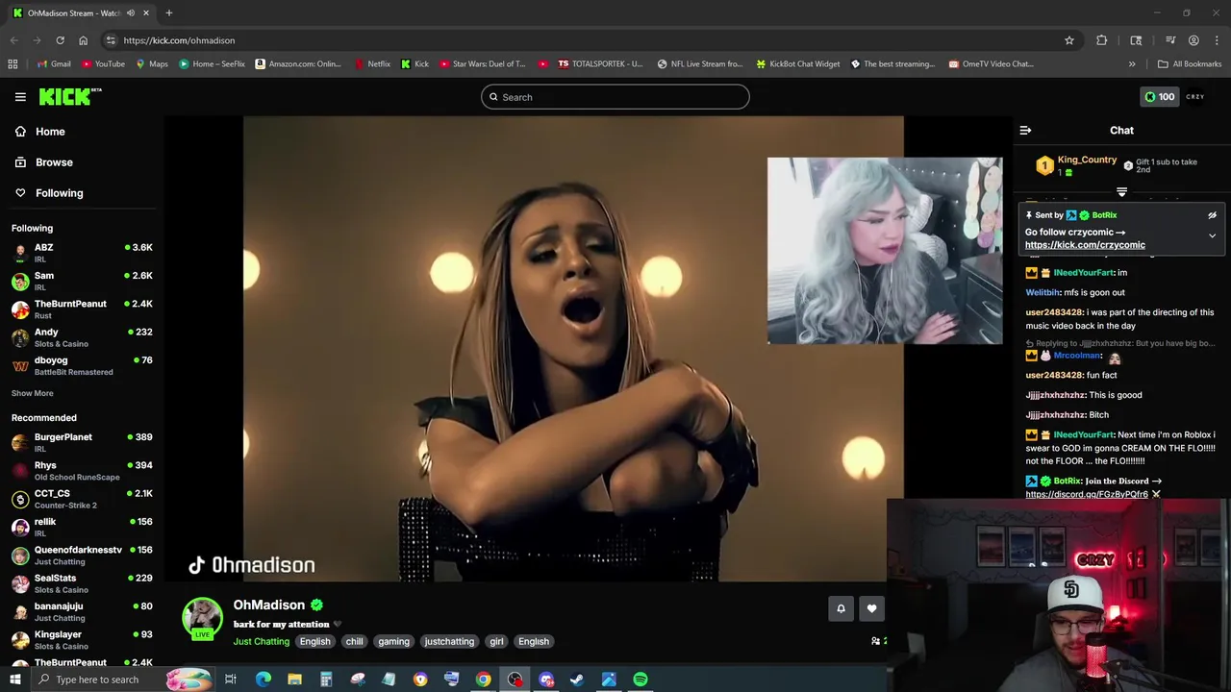Select the gaming tag
The width and height of the screenshot is (1231, 692).
click(393, 641)
